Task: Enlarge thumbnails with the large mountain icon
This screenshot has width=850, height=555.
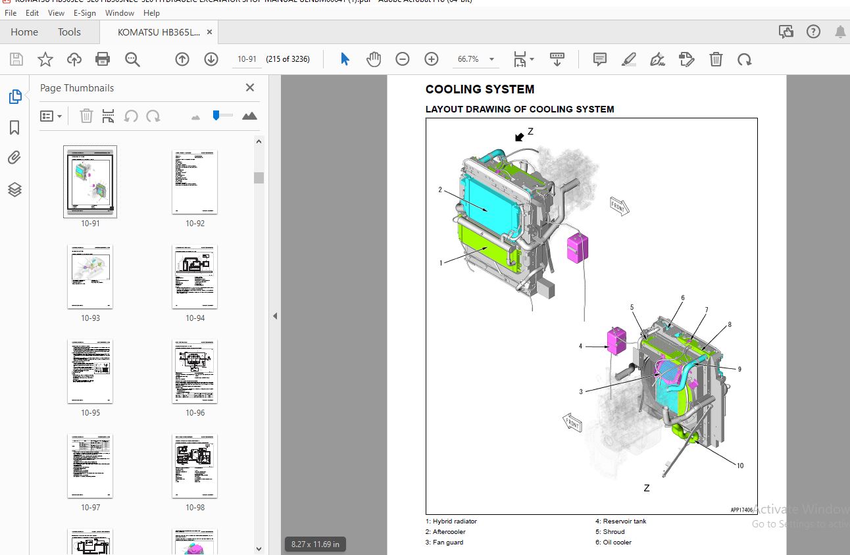Action: click(249, 116)
